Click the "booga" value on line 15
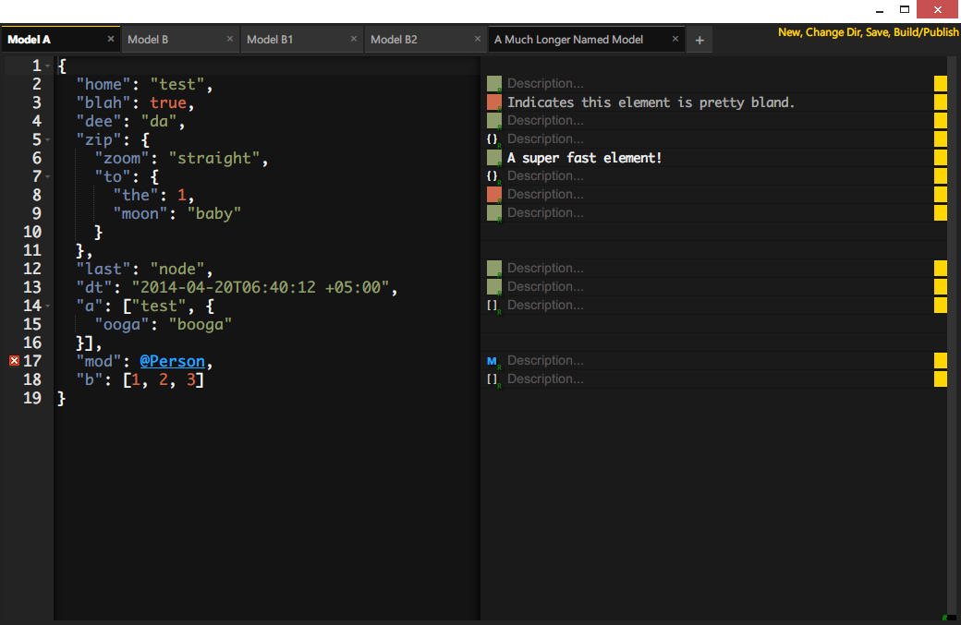The width and height of the screenshot is (961, 625). 201,324
